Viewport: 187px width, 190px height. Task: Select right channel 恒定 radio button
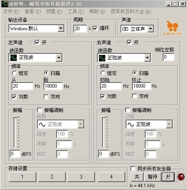(102, 73)
